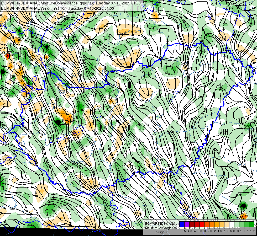Pick the bright red swatch between -3.5 and -3
Screen dimensions: 257x236
tap(202, 224)
